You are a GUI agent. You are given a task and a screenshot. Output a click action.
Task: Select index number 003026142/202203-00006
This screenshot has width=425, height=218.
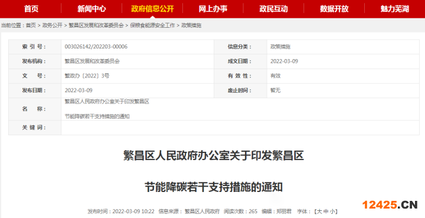(96, 47)
